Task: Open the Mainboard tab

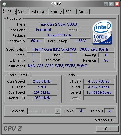Action: [38, 12]
